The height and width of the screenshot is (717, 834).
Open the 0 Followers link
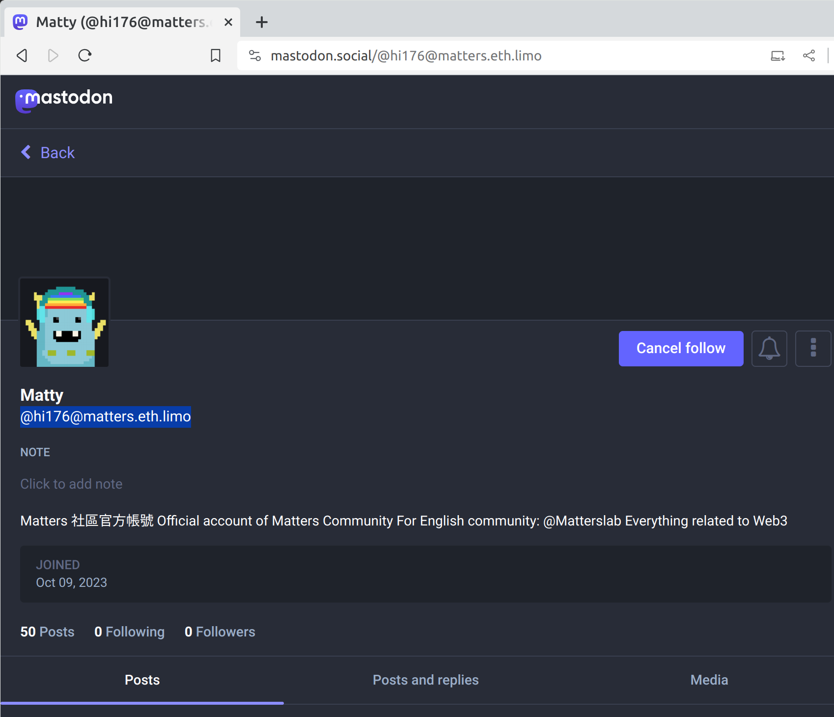[220, 632]
